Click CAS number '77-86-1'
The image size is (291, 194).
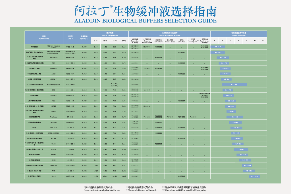[70, 117]
